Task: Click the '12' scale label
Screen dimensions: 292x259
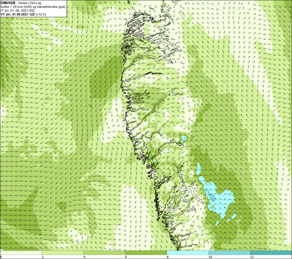Action: pyautogui.click(x=252, y=257)
